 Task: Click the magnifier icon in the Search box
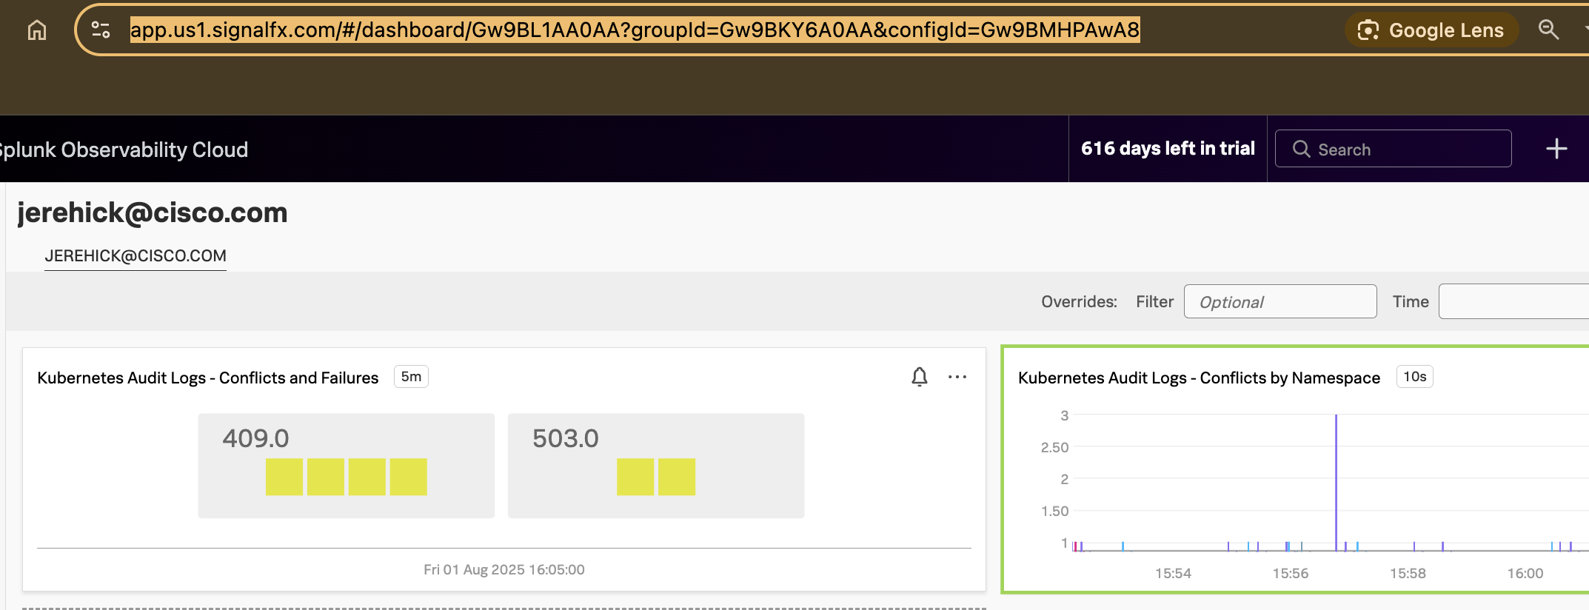pos(1301,149)
